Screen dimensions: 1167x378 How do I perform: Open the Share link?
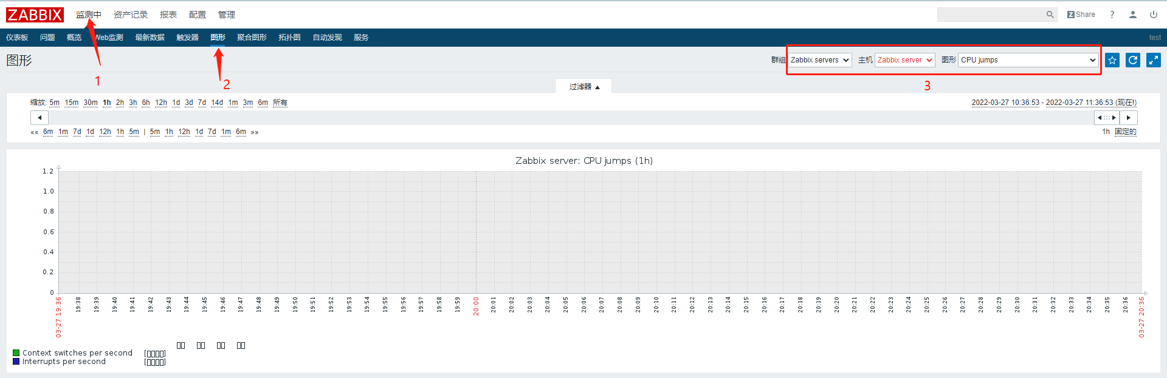(1081, 15)
